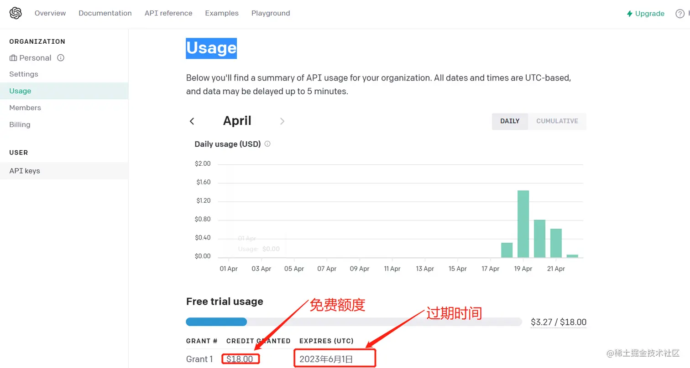Collapse the ORGANIZATION section header

(37, 41)
